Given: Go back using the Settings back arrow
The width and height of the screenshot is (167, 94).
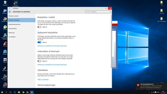Looking at the screenshot, I should click(10, 8).
